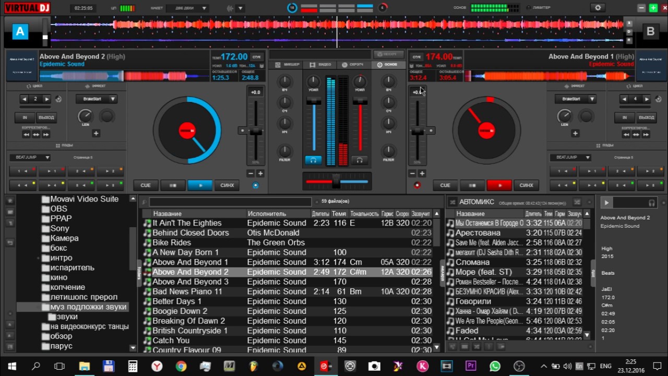
Task: Decrease deck B pitch with minus button
Action: coord(412,173)
